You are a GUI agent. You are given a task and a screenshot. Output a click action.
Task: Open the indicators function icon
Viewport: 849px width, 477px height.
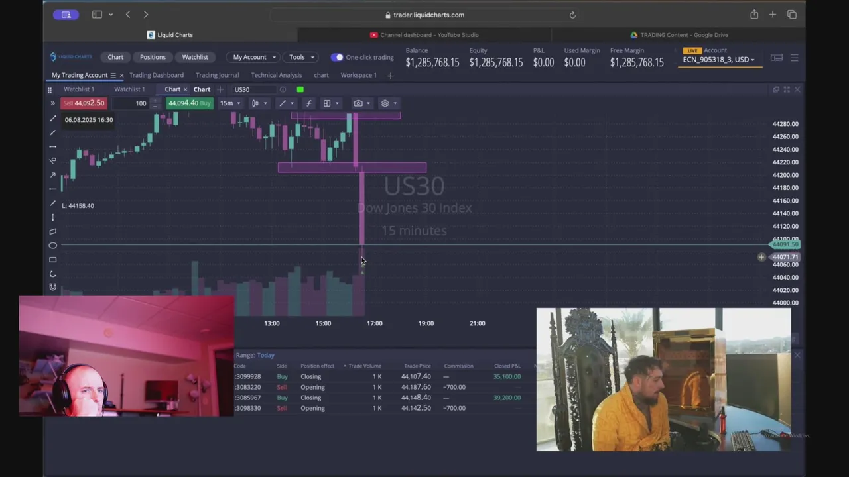[x=308, y=103]
